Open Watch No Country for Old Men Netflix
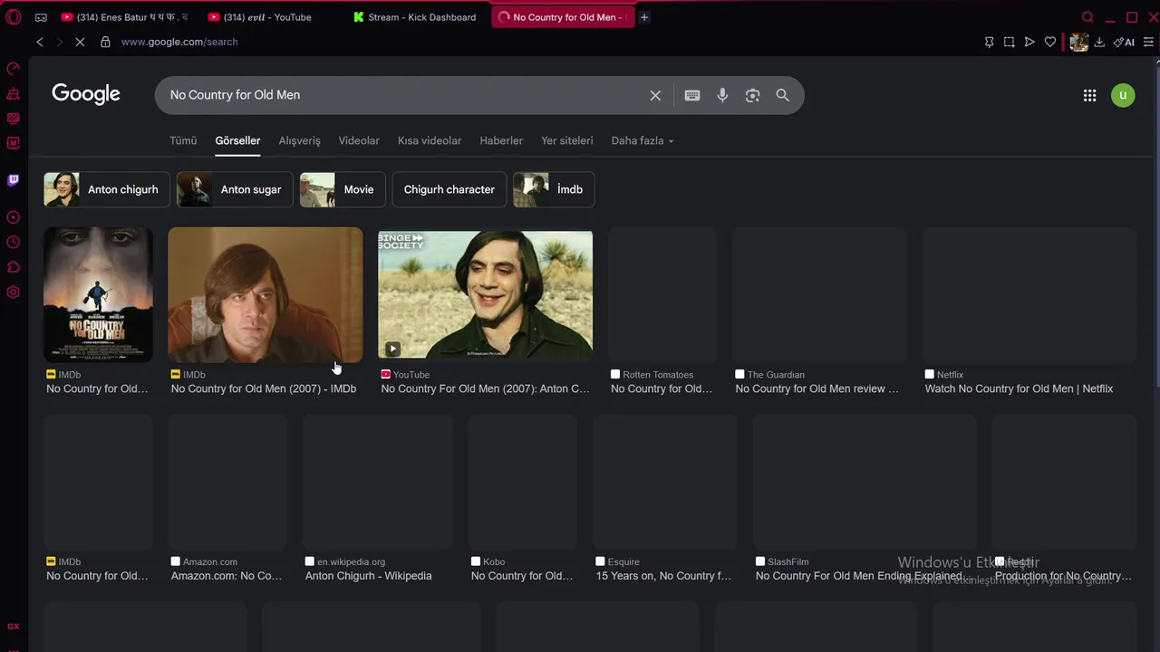 tap(1019, 388)
